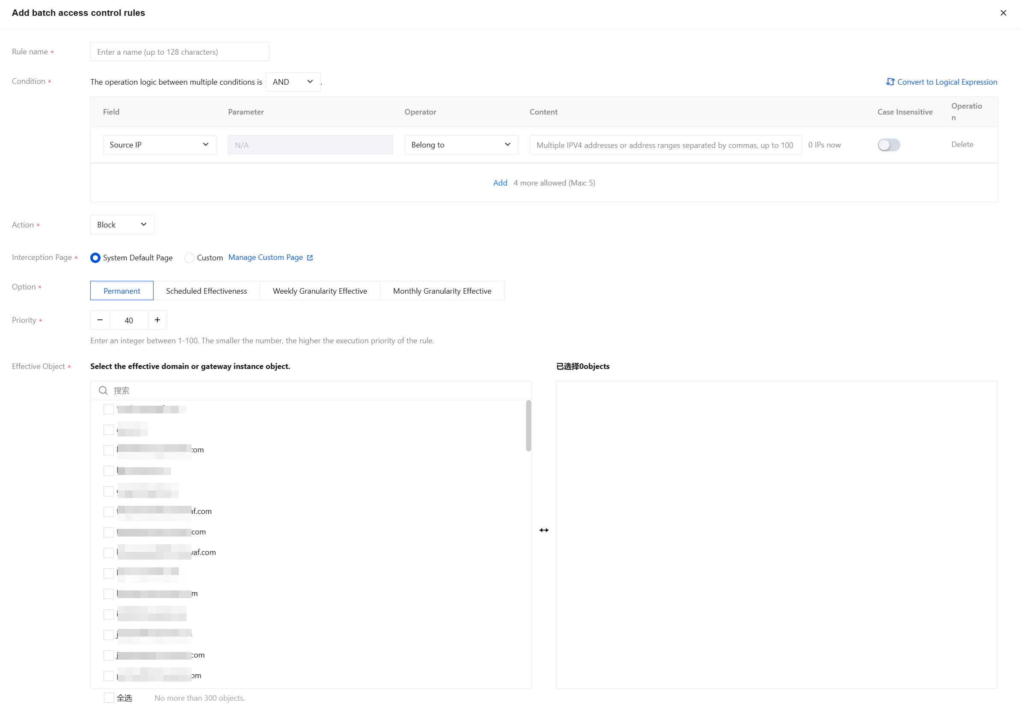Decrease priority with the minus button

click(100, 320)
